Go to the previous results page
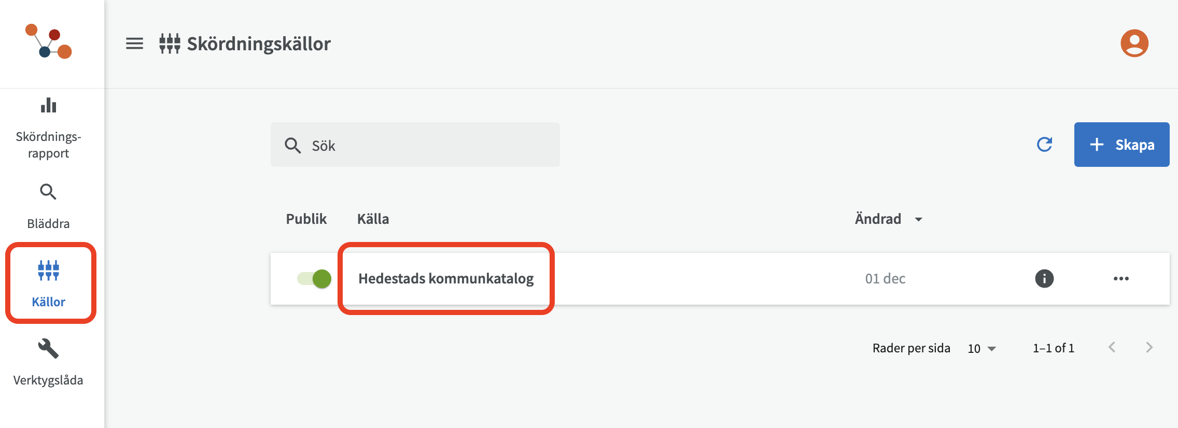The width and height of the screenshot is (1178, 428). click(1112, 348)
